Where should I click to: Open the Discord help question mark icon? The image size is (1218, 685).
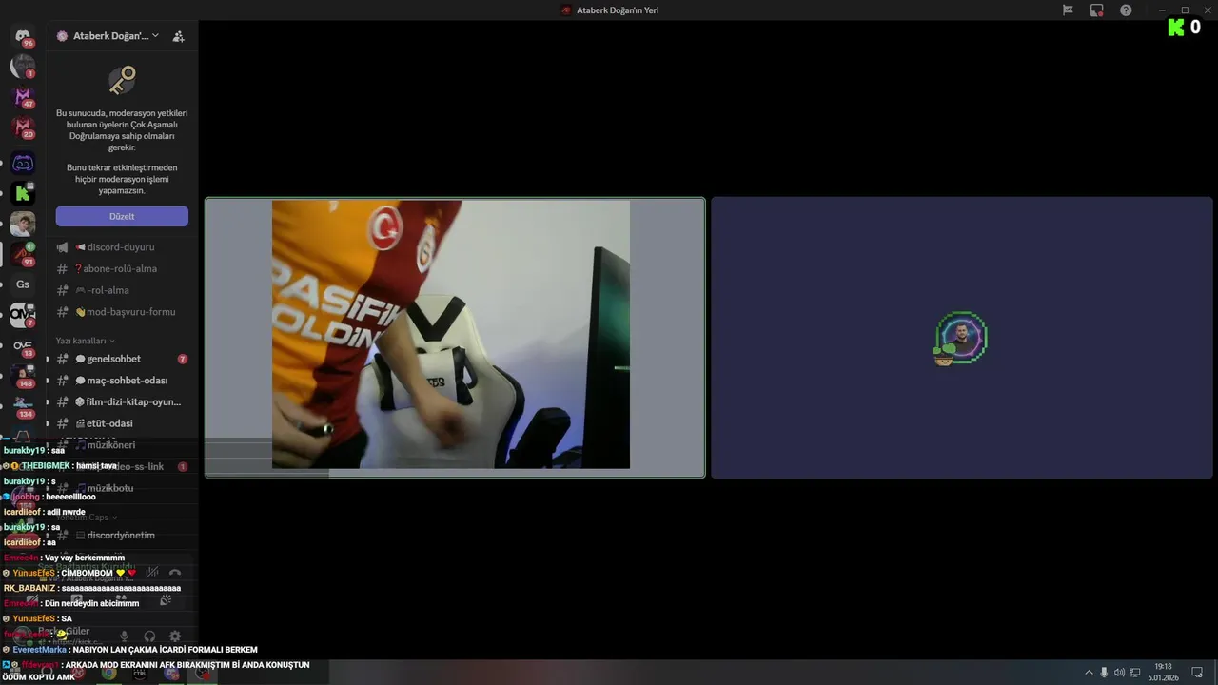1126,10
